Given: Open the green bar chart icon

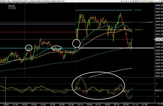Looking at the screenshot, I should [131, 1].
